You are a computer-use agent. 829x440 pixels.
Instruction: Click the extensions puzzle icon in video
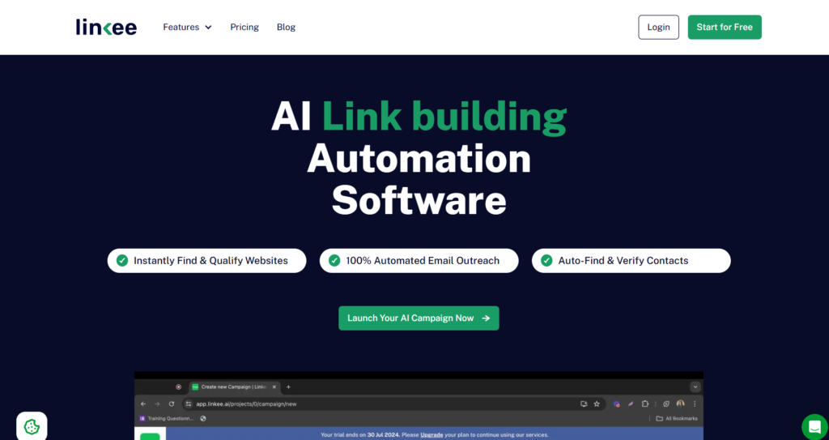(645, 404)
